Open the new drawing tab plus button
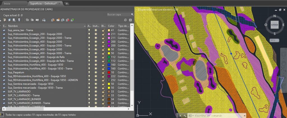 [x=66, y=4]
